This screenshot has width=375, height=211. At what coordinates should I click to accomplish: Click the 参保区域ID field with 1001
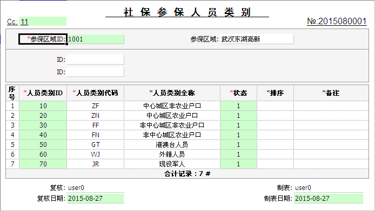click(96, 39)
